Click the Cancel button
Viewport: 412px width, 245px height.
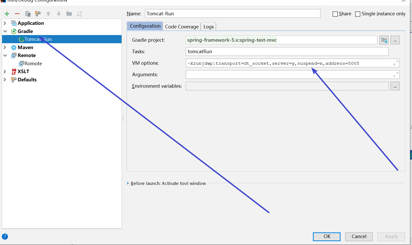point(359,237)
